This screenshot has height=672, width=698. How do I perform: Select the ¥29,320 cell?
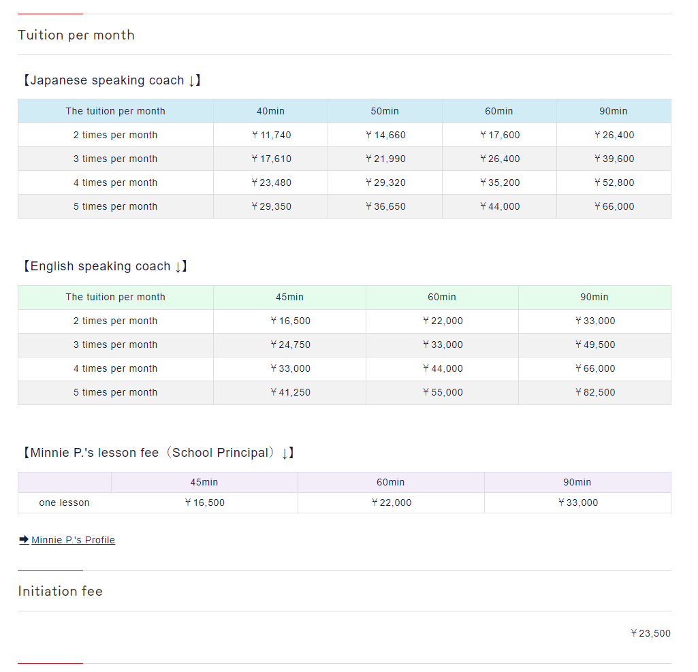tap(385, 183)
